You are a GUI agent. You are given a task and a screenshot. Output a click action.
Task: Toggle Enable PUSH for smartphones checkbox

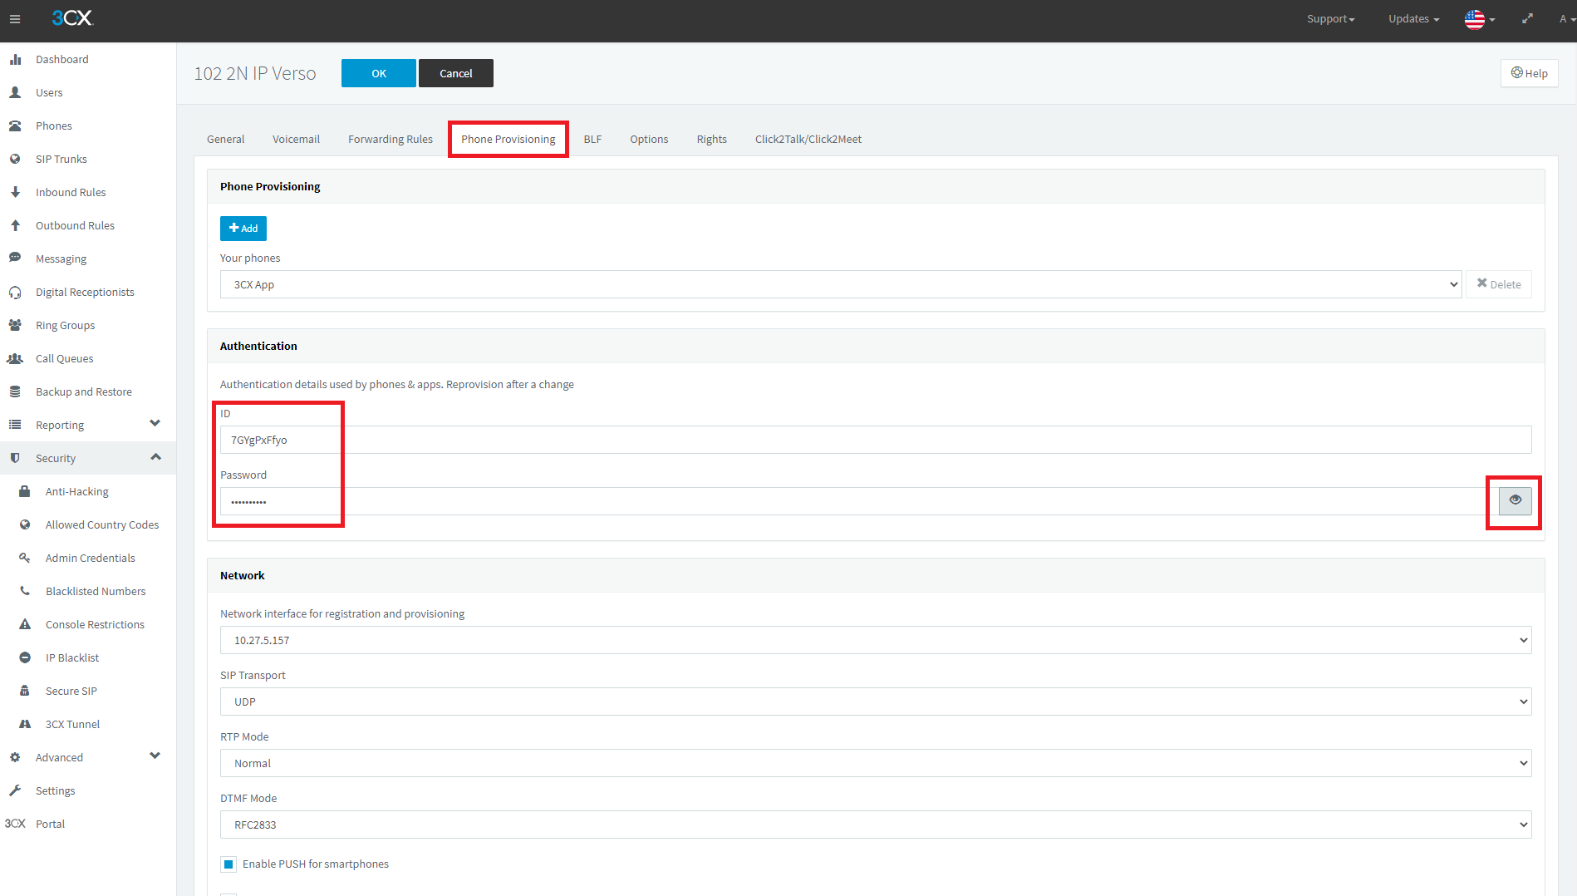(x=228, y=864)
